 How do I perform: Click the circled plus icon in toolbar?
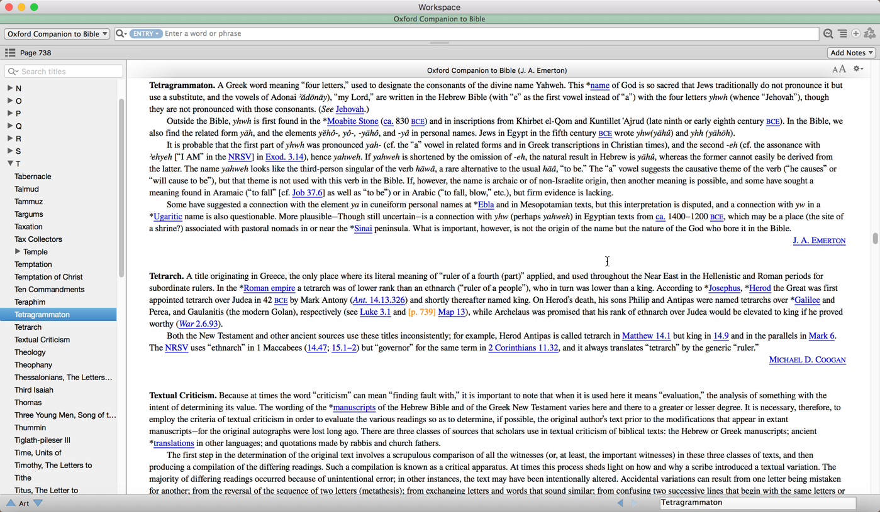855,34
